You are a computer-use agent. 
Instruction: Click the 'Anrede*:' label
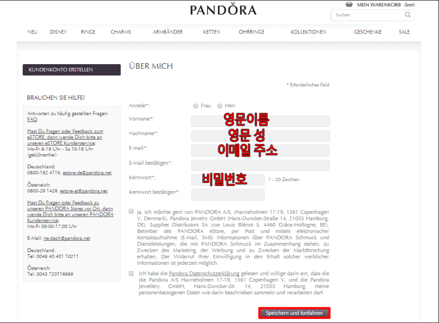(x=139, y=106)
